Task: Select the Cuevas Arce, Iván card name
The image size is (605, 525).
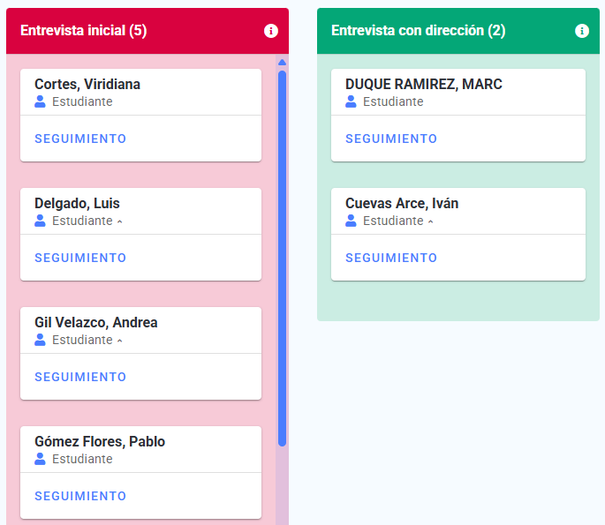Action: pyautogui.click(x=402, y=203)
